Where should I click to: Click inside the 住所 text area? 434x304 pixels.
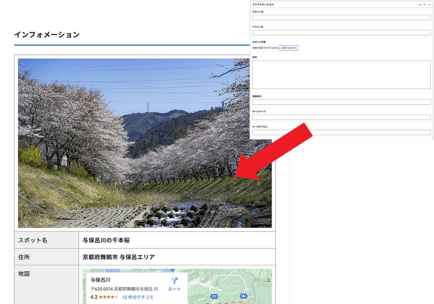(x=341, y=74)
